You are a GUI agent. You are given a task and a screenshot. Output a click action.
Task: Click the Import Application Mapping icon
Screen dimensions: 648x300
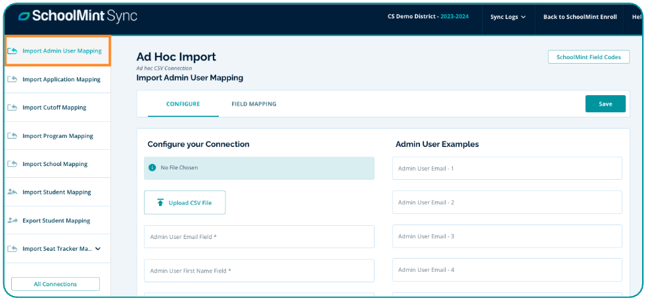(12, 79)
